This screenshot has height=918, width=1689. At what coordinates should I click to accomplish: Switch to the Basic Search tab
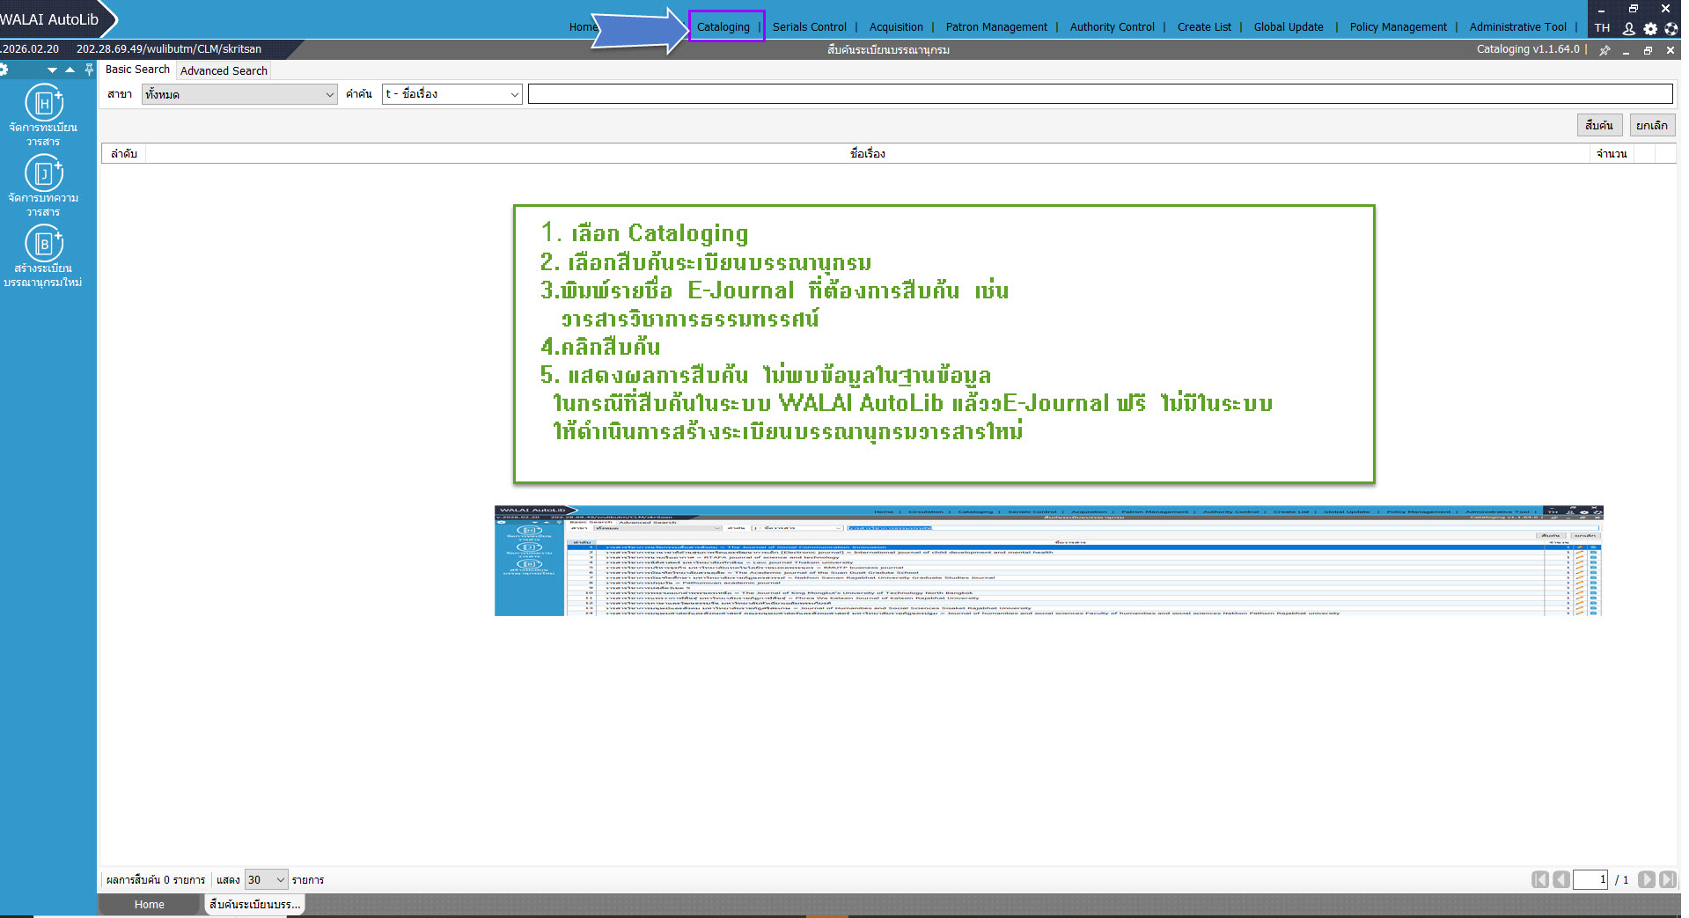(x=137, y=70)
